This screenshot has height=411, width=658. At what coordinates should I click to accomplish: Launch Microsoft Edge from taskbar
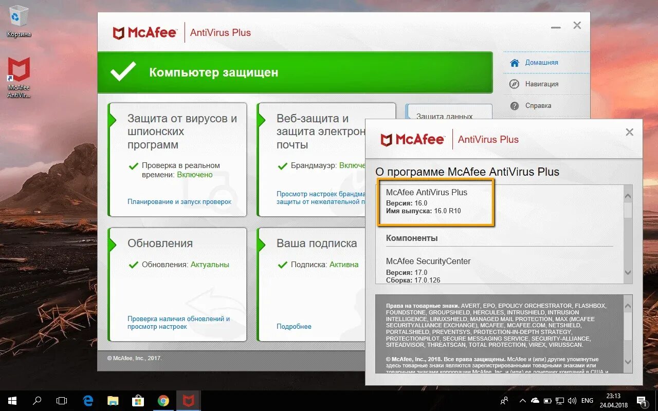click(88, 401)
